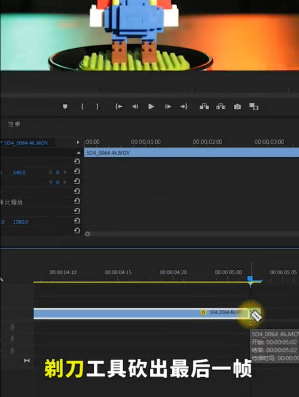The height and width of the screenshot is (397, 299).
Task: Reset the 等比缩放 parameter
Action: click(x=77, y=201)
